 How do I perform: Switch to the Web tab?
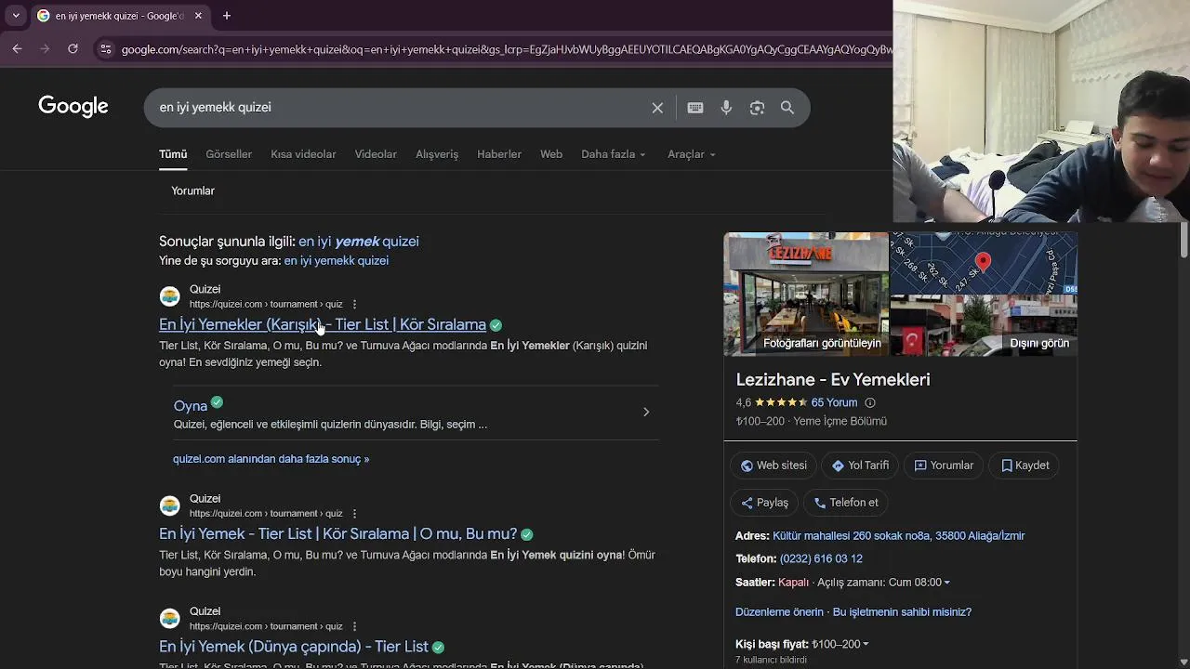(x=551, y=154)
